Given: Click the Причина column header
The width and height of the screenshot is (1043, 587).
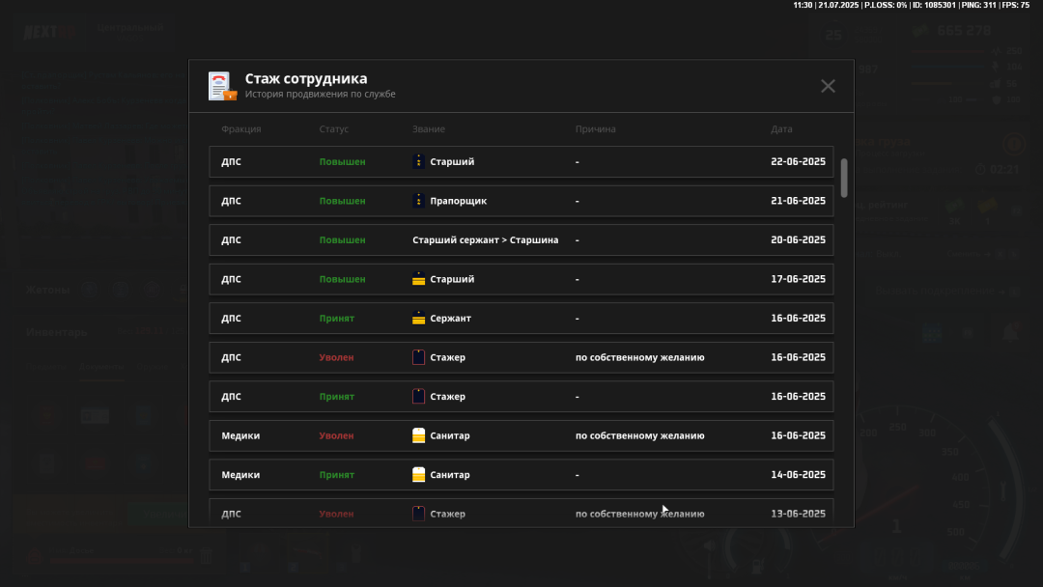Looking at the screenshot, I should tap(595, 129).
